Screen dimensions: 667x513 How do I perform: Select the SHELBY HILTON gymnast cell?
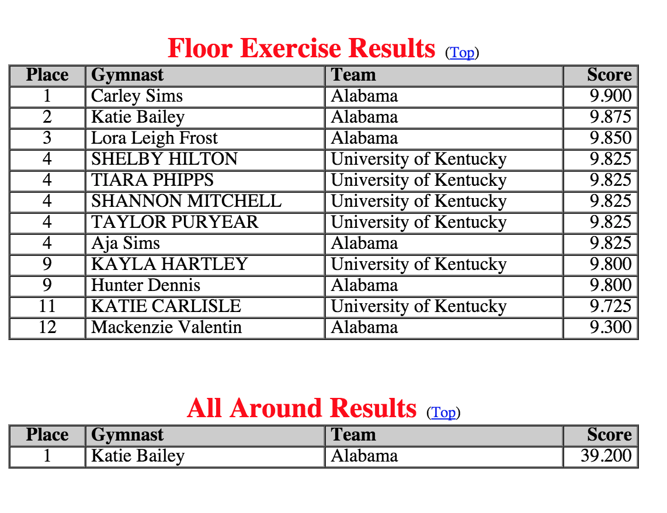164,160
